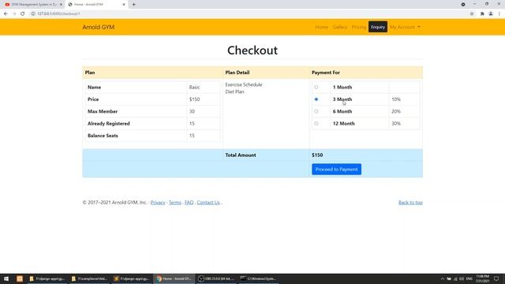
Task: Click the Exercise Schedule plan detail
Action: [244, 84]
